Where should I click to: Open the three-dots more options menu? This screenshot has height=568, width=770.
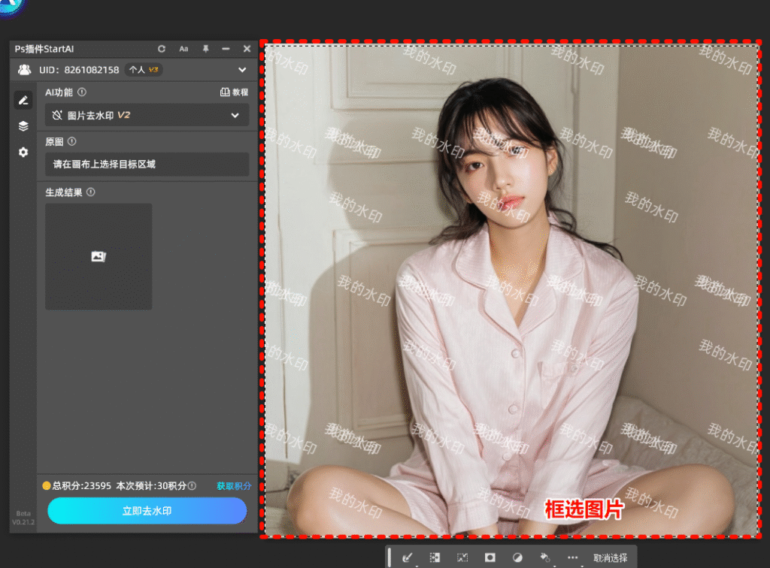coord(573,558)
